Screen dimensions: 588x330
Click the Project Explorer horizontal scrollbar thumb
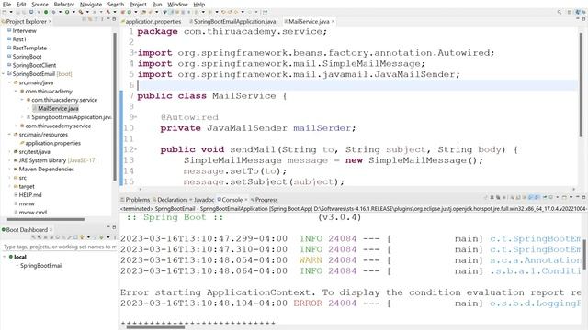[46, 220]
